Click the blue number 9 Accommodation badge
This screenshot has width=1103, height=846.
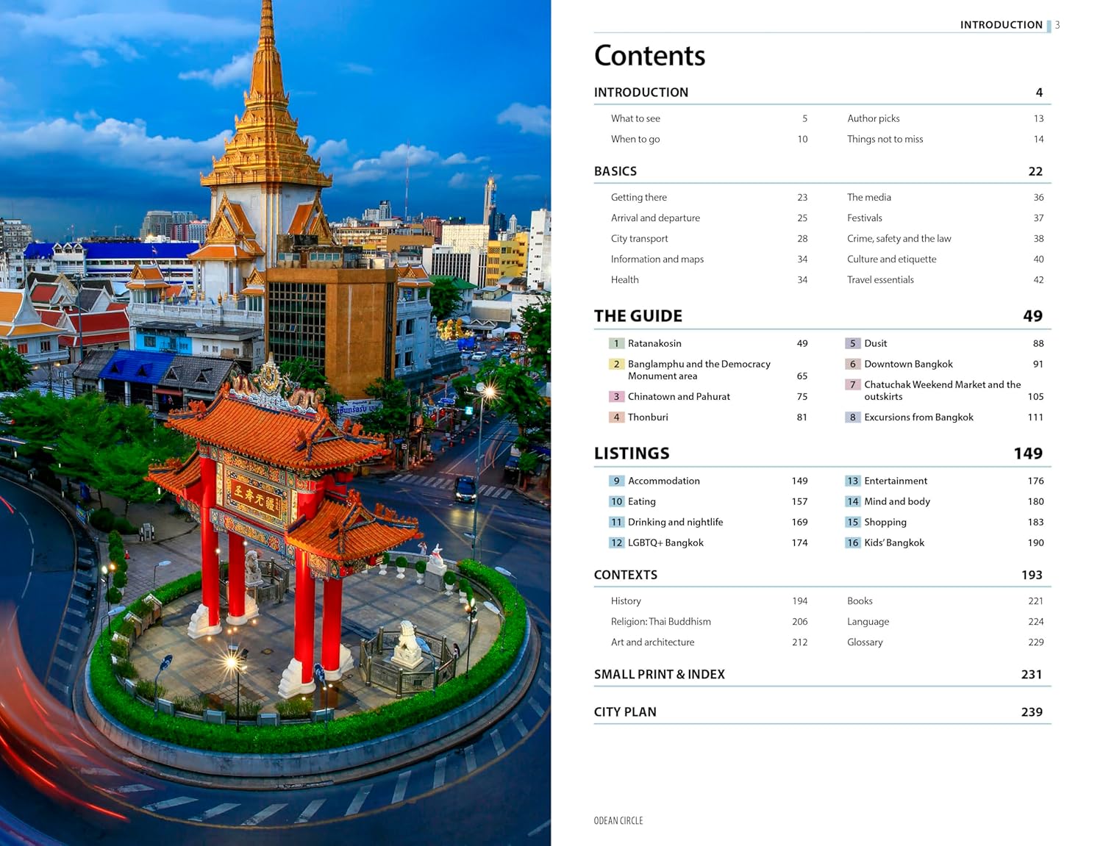(616, 481)
